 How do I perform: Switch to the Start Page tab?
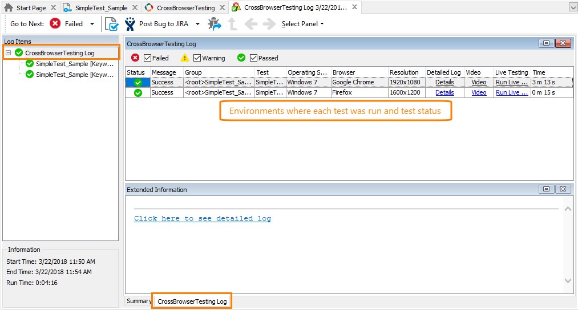31,8
